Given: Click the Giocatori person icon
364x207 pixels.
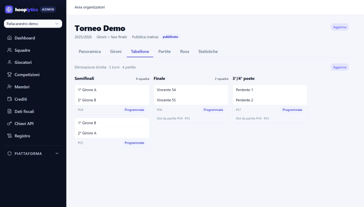Looking at the screenshot, I should 9,63.
